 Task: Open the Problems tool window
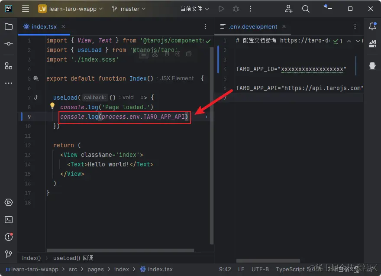point(9,237)
